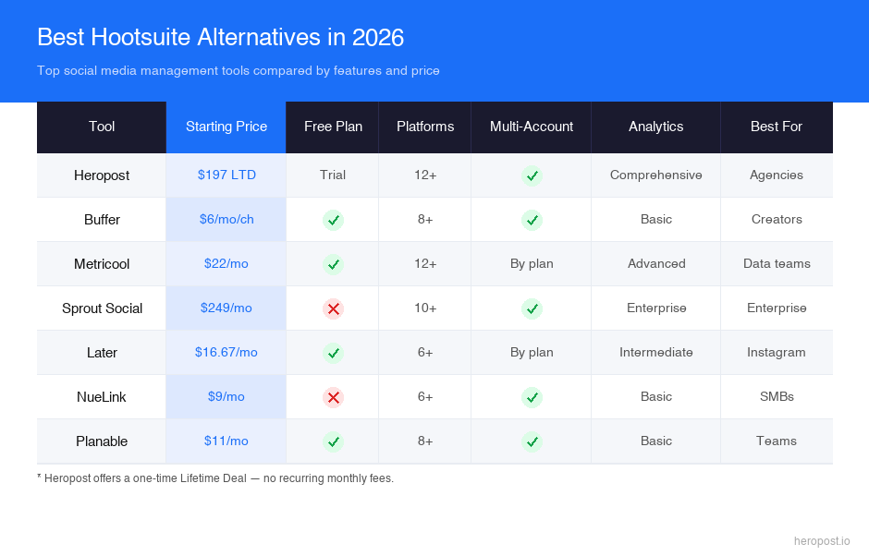
Task: Click the Comprehensive analytics cell
Action: [x=656, y=175]
